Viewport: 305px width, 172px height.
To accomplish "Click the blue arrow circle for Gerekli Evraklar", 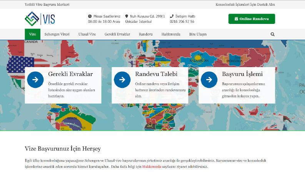I will tap(35, 79).
